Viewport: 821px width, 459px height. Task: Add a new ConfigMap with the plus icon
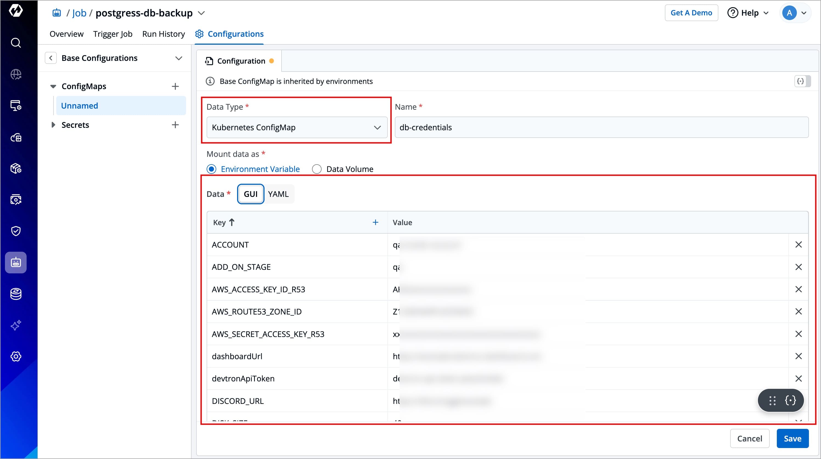pos(175,86)
